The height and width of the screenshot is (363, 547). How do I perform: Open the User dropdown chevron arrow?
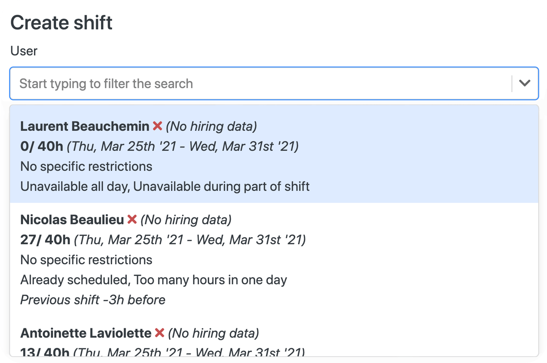point(524,83)
